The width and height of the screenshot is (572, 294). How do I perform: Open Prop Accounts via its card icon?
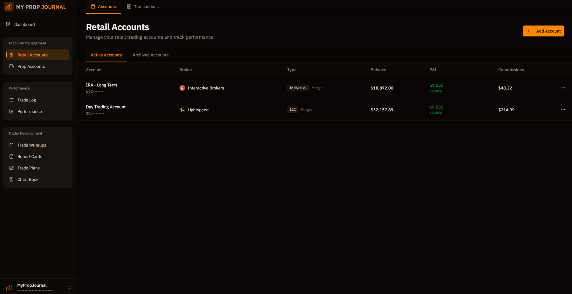click(x=11, y=66)
